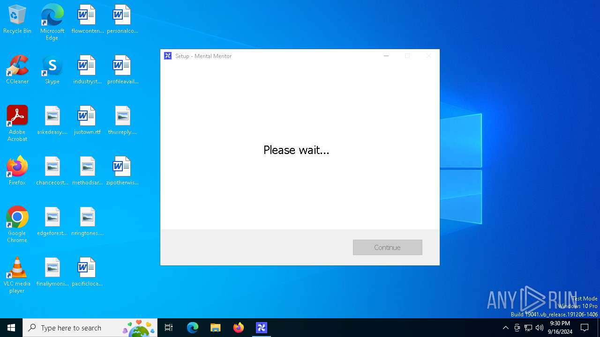The width and height of the screenshot is (600, 337).
Task: Minimize the Setup - Mental Mentor window
Action: pos(386,56)
